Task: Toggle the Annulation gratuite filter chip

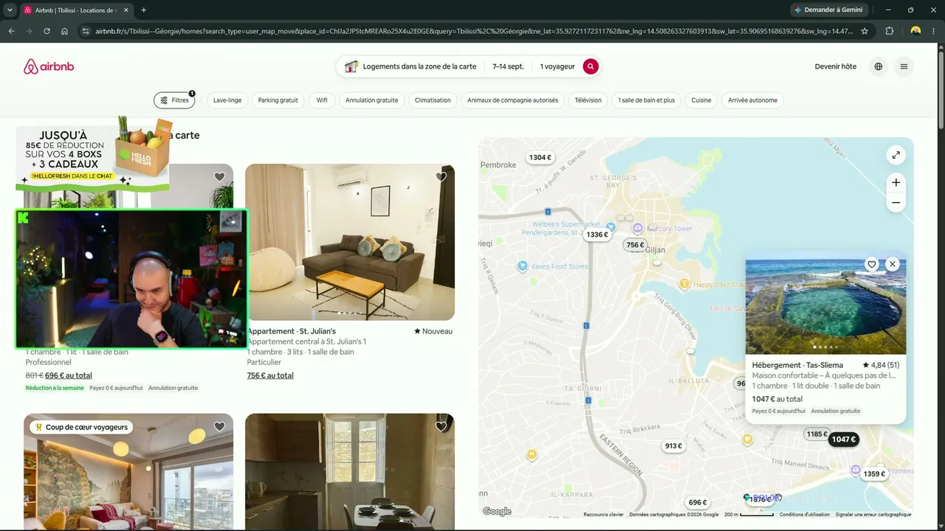Action: 371,100
